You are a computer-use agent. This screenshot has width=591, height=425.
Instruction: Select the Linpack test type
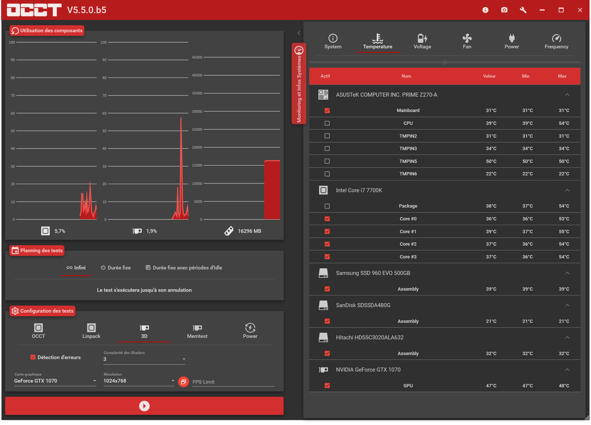coord(91,331)
